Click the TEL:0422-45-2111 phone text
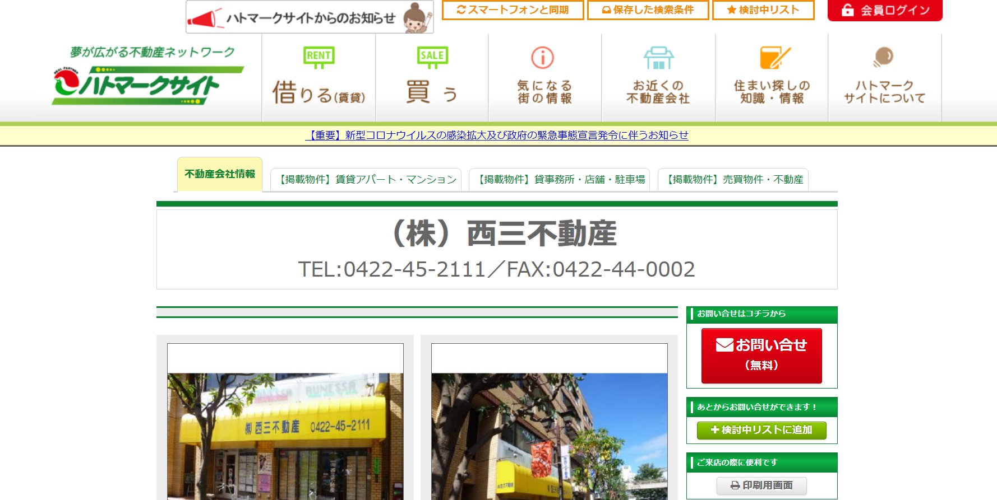The image size is (997, 500). point(391,269)
